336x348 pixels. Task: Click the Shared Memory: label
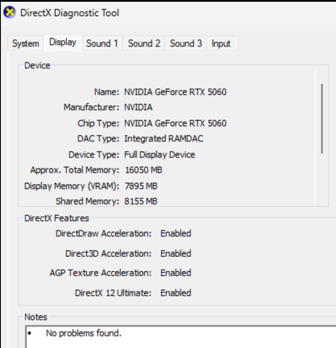tap(88, 201)
